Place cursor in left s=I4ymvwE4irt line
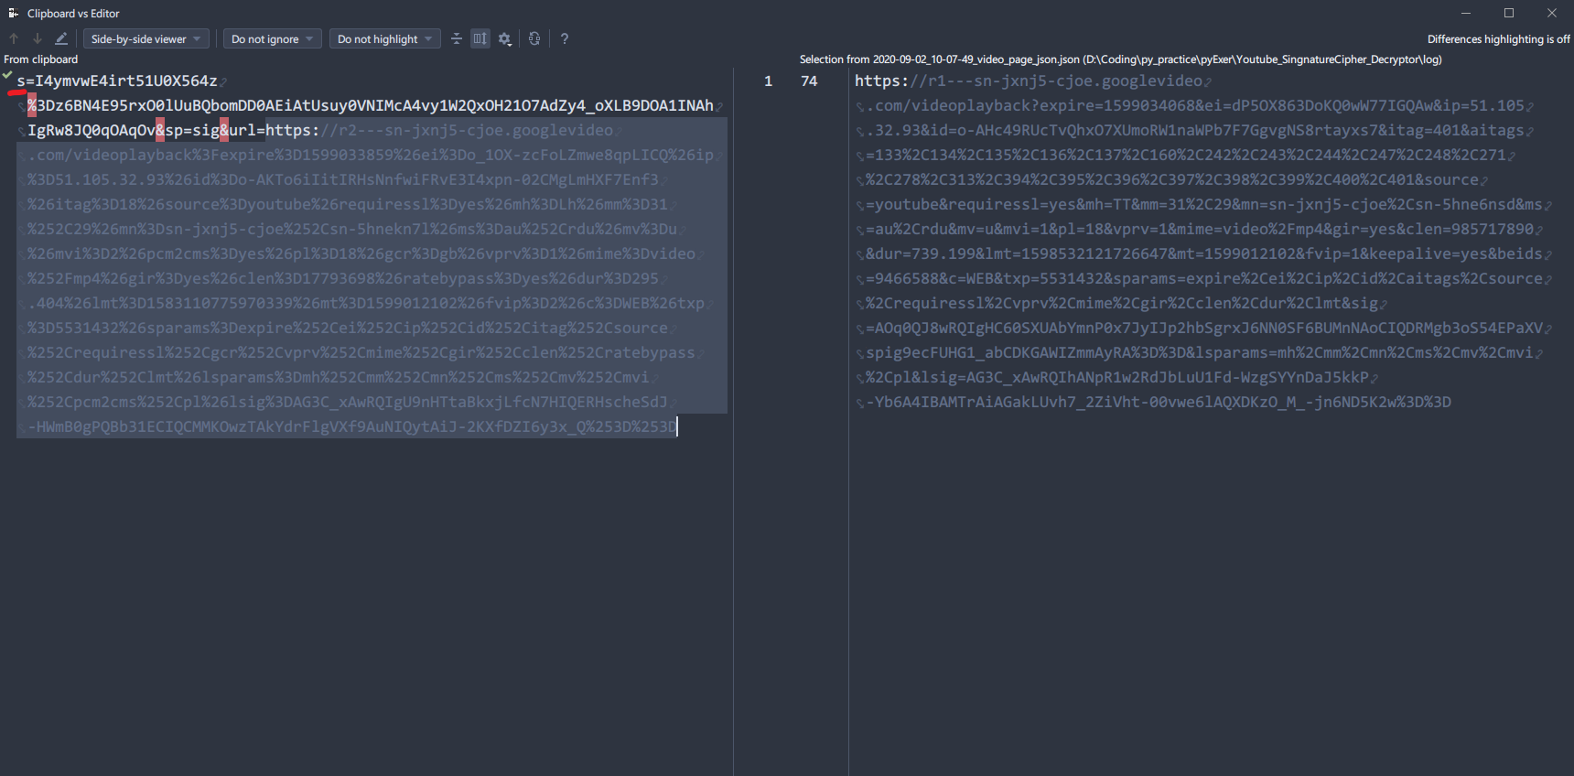This screenshot has width=1574, height=776. [x=117, y=81]
